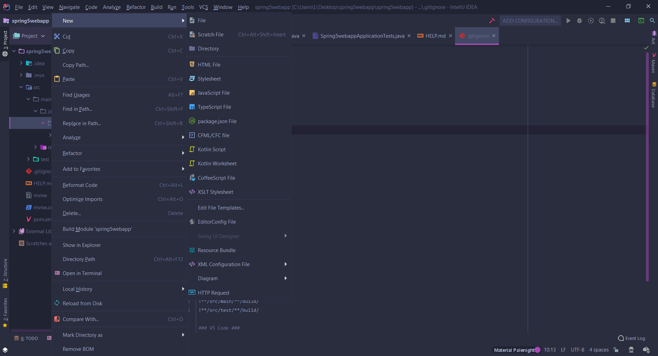Expand External Libraries node
Viewport: 658px width, 356px height.
coord(14,231)
